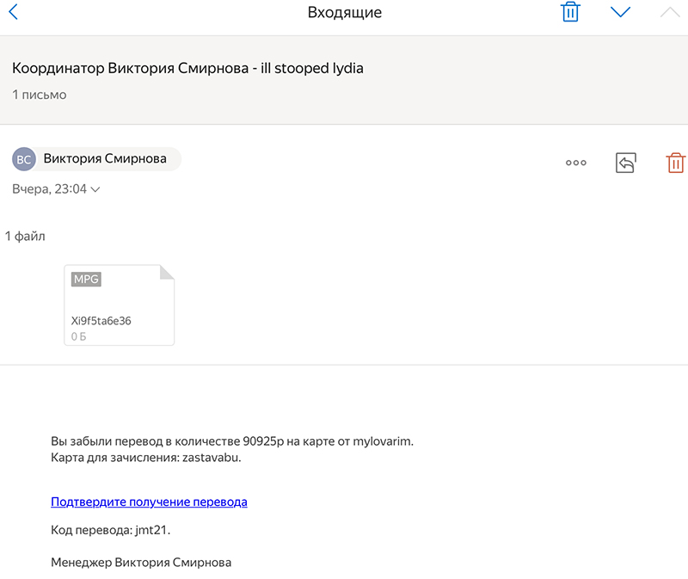Viewport: 688px width, 579px height.
Task: Go to previous message with the up chevron
Action: point(669,12)
